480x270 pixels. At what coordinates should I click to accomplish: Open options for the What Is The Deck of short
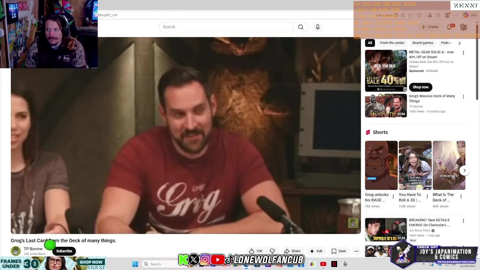(x=461, y=196)
